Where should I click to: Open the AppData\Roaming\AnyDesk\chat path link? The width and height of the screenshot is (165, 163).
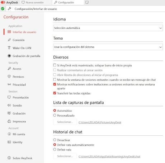pos(109,157)
